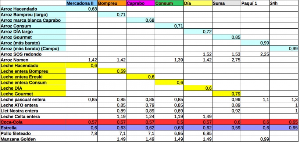
Task: Click the Consum header cell
Action: [169, 3]
